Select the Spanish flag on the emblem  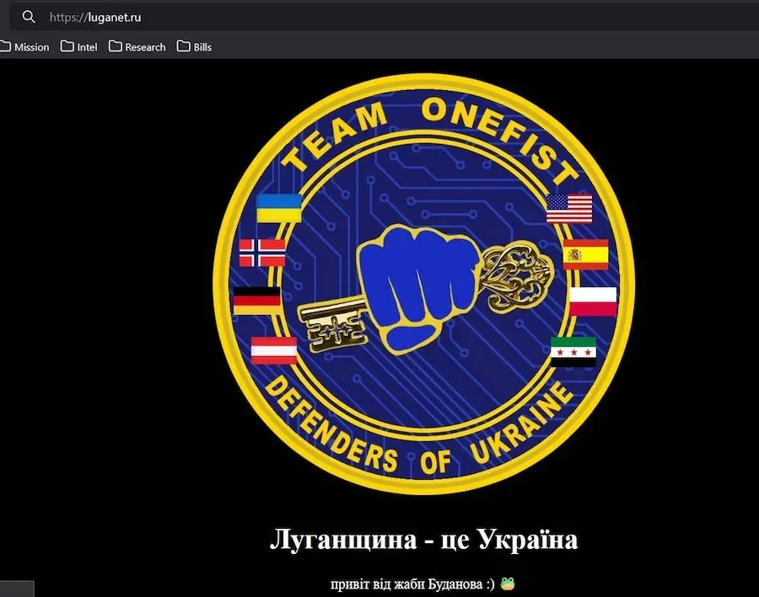pyautogui.click(x=585, y=254)
